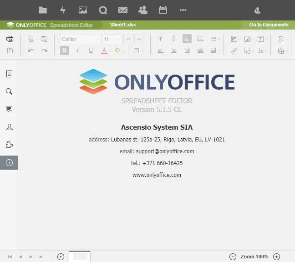Go to the previous sheet
This screenshot has height=262, width=295.
click(20, 257)
